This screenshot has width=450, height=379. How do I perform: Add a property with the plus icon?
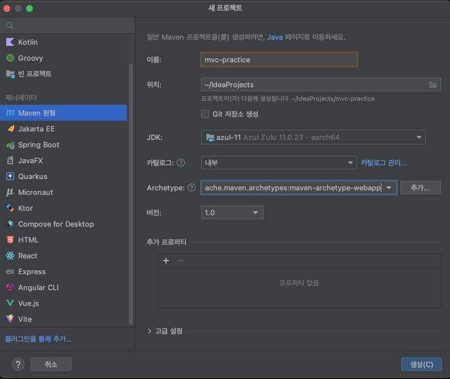pyautogui.click(x=166, y=261)
